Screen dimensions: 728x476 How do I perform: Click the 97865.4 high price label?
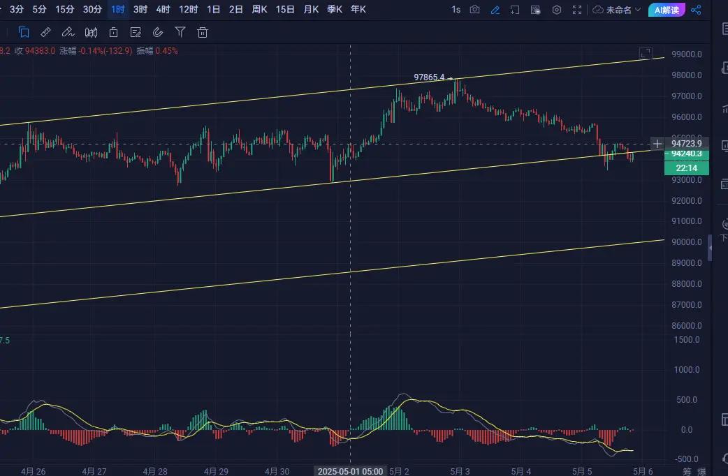point(429,77)
